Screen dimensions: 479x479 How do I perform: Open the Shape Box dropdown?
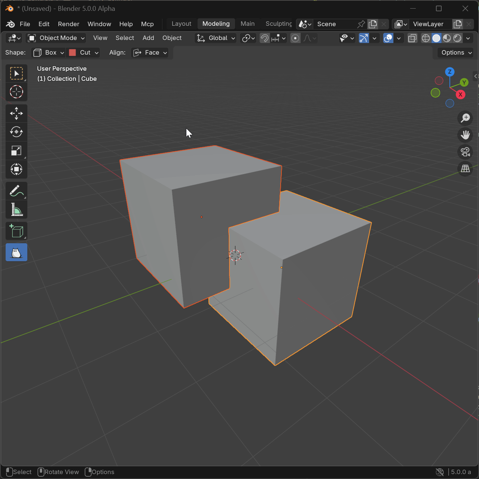(x=49, y=53)
